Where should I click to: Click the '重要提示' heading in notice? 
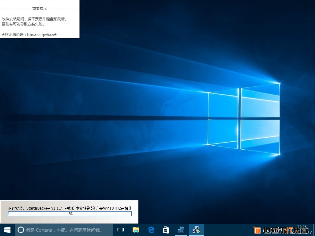click(x=40, y=8)
